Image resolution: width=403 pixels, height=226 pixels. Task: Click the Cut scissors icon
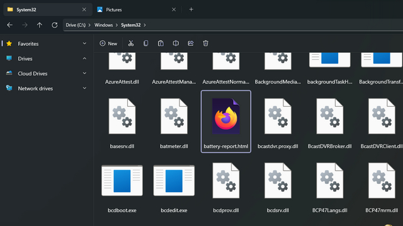click(131, 43)
